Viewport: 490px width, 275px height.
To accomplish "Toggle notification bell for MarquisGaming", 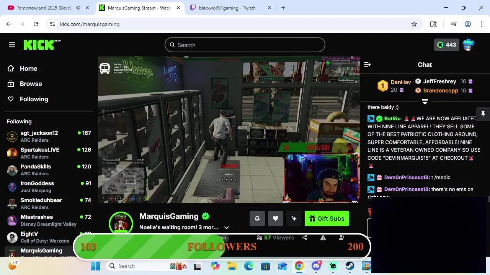I will [x=257, y=218].
